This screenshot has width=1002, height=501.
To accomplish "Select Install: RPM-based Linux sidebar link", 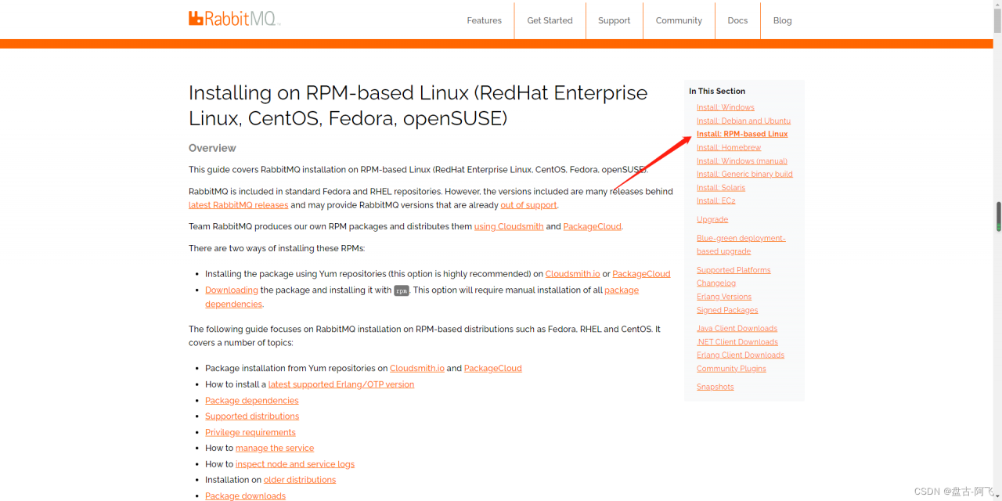I will [742, 134].
